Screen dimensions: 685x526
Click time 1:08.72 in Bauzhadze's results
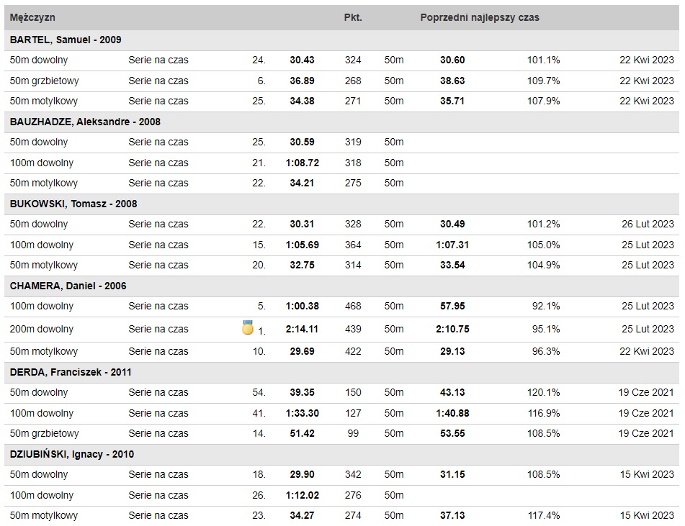303,163
